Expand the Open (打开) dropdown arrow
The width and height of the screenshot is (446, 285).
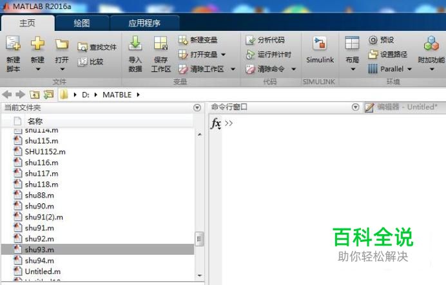62,69
